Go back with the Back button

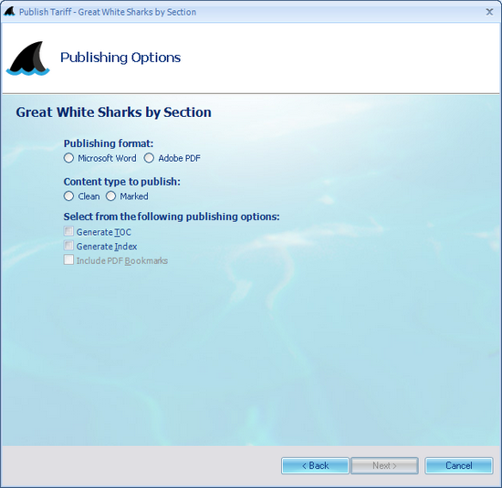tap(315, 465)
